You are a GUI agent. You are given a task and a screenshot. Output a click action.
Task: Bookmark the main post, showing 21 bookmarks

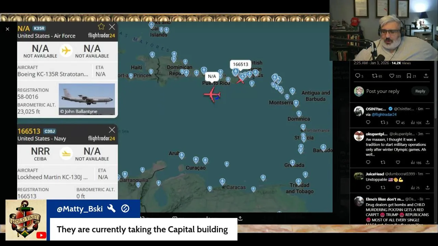pyautogui.click(x=411, y=76)
